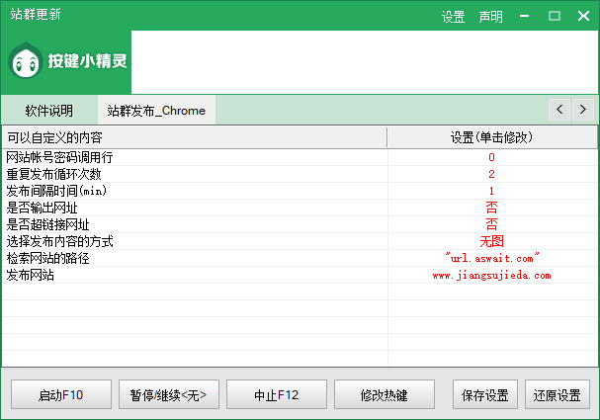The height and width of the screenshot is (420, 600).
Task: Select the 站群发布_Chrome tab
Action: click(156, 110)
